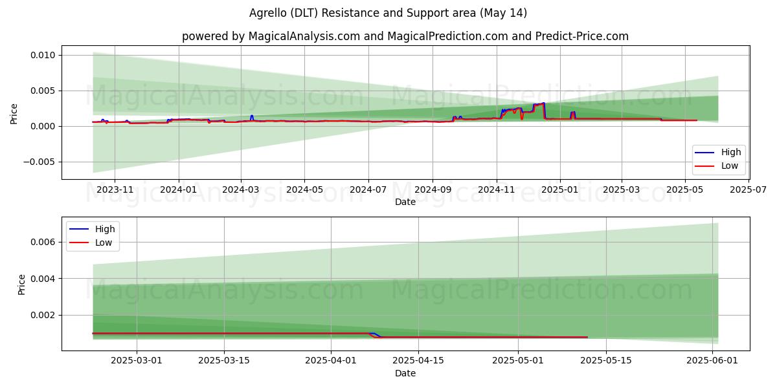The height and width of the screenshot is (388, 777).
Task: Click the subtitle "powered by MagicalAnalysis.com and MagicalPrediction.com and Predict-Price.com"
Action: pos(405,36)
